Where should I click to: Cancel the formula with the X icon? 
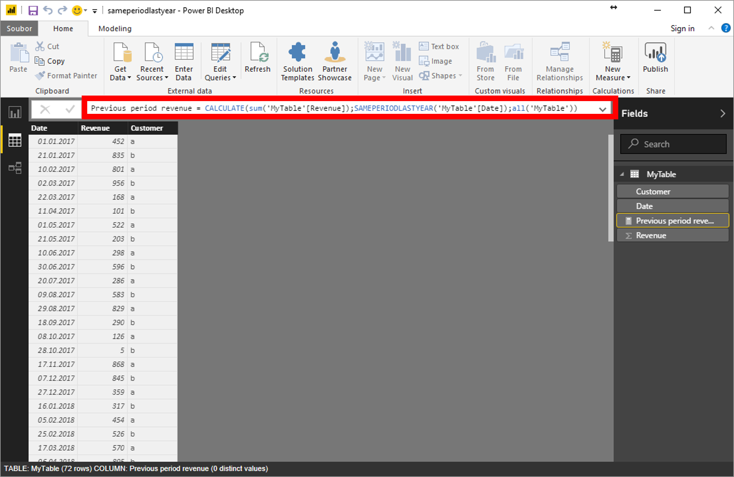point(45,110)
